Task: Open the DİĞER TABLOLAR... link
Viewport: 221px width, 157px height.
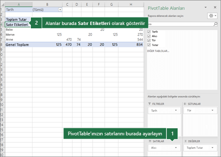Action: tap(158, 51)
